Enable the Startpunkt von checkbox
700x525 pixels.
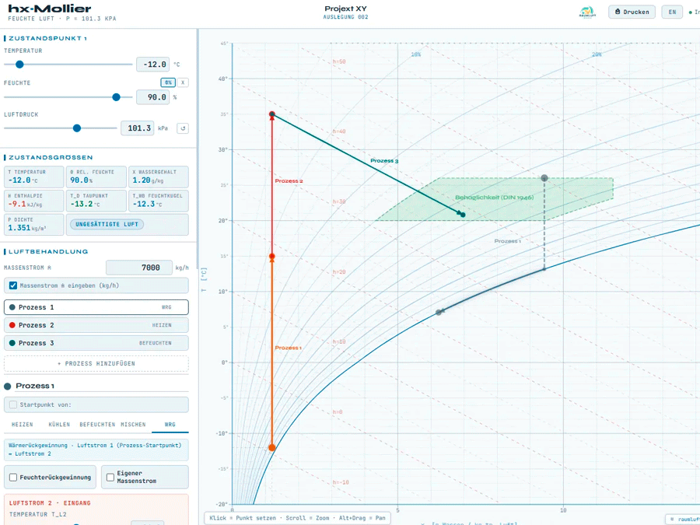pyautogui.click(x=13, y=404)
